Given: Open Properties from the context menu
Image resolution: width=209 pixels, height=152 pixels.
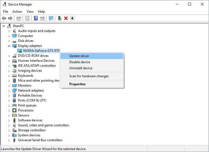Looking at the screenshot, I should (92, 84).
